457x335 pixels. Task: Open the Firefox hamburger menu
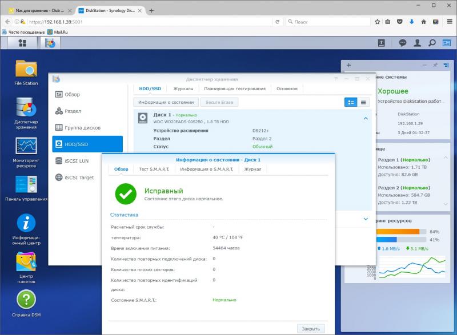[x=450, y=22]
